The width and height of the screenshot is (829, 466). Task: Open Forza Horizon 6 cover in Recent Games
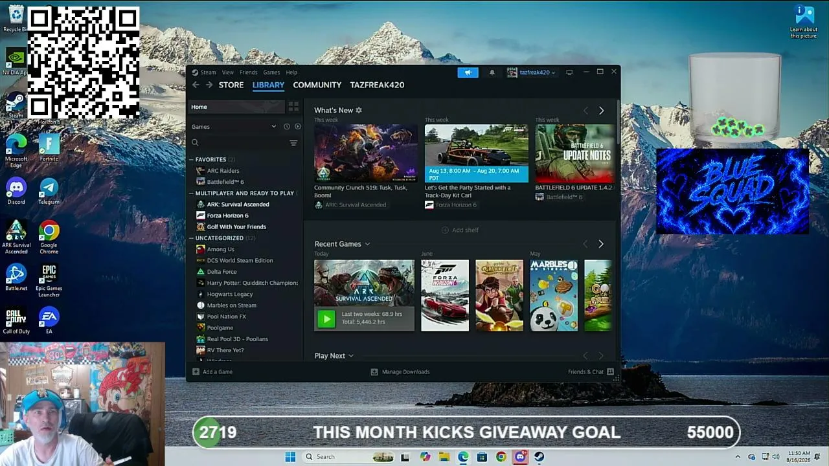445,296
